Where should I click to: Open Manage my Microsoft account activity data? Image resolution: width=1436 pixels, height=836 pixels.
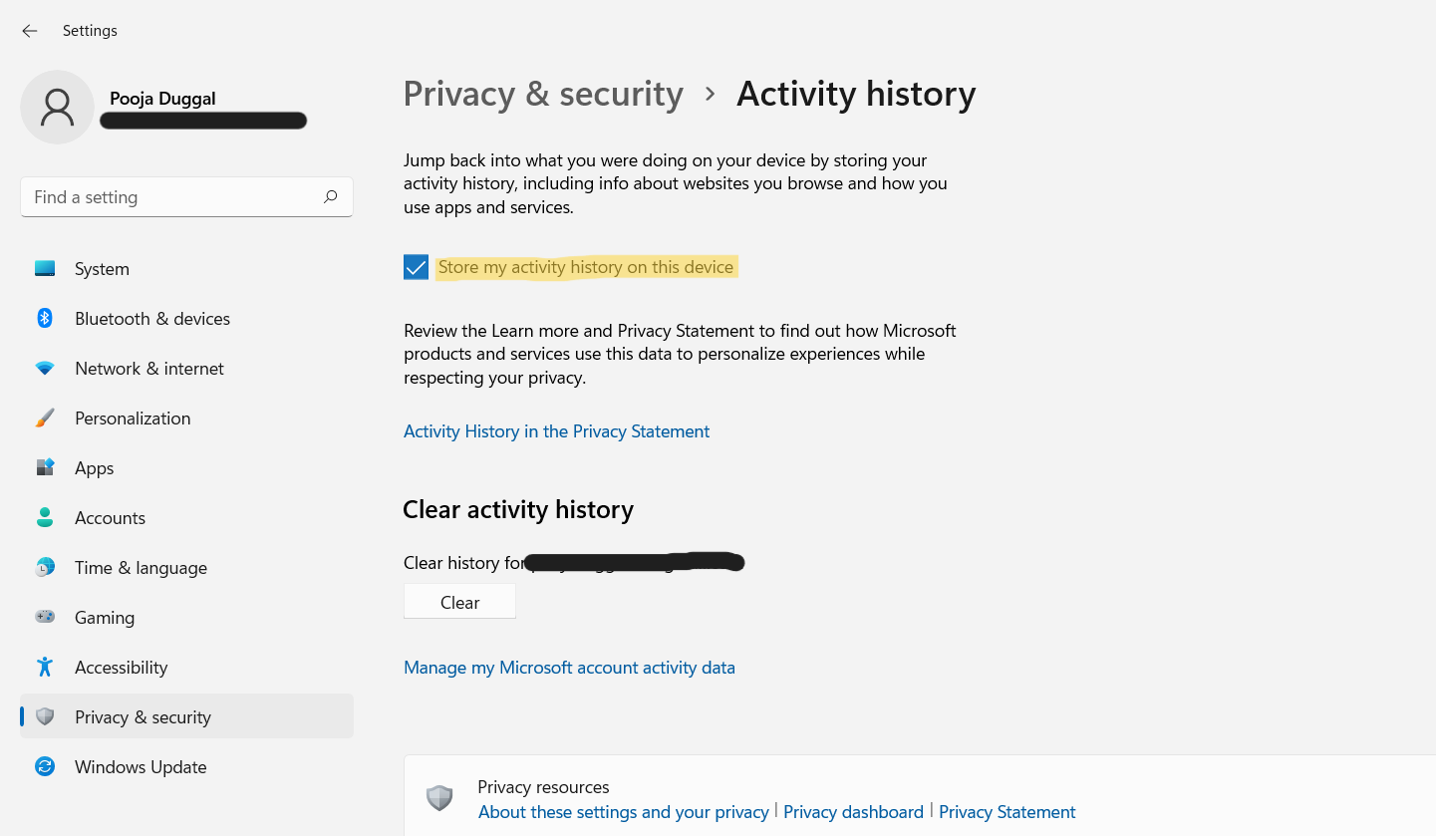(569, 668)
